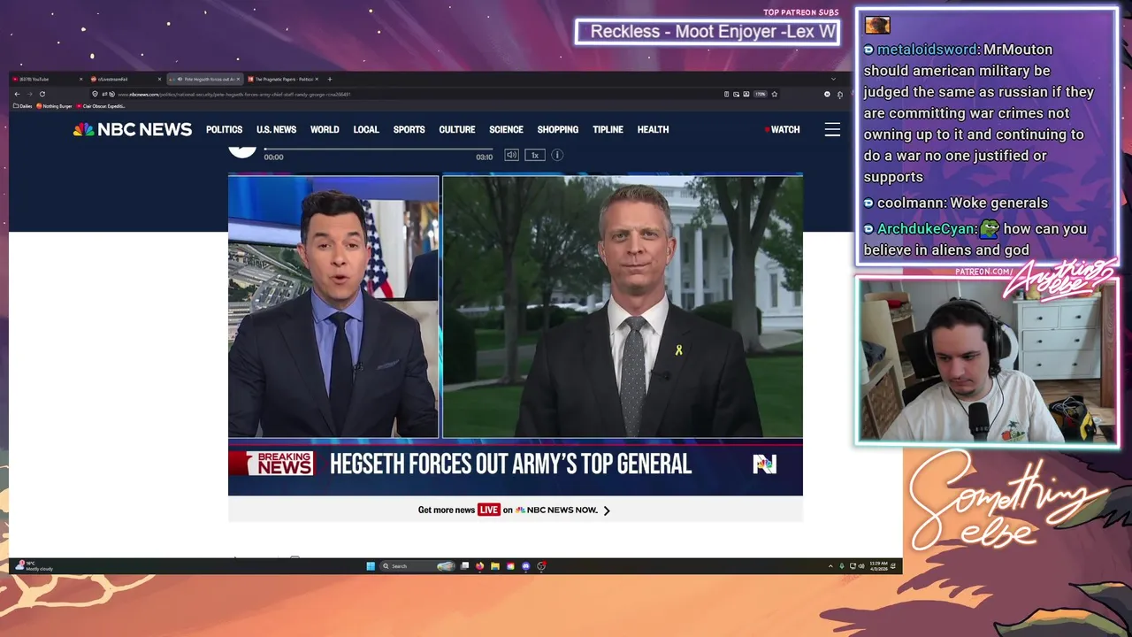Switch to the LivestreamFail browser tab
This screenshot has height=637, width=1132.
(124, 79)
